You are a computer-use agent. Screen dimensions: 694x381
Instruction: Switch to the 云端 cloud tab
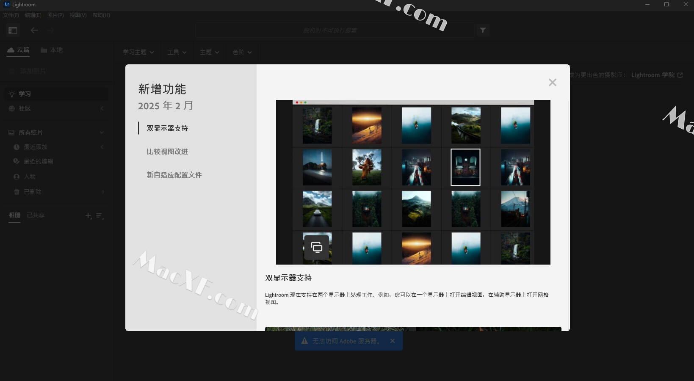click(18, 50)
